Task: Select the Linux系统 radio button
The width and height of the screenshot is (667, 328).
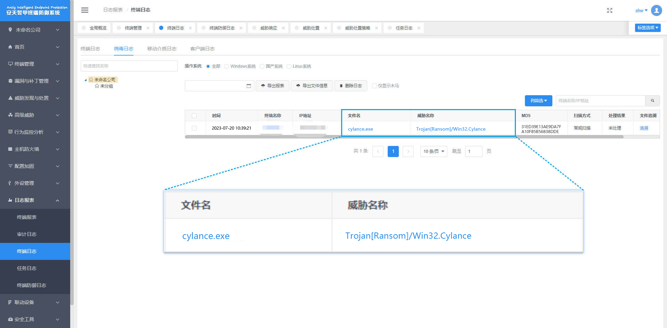Action: point(289,66)
